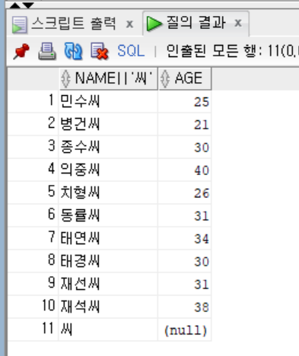Screen dimensions: 299x356
Task: Click the pin icon to freeze results
Action: coord(21,51)
